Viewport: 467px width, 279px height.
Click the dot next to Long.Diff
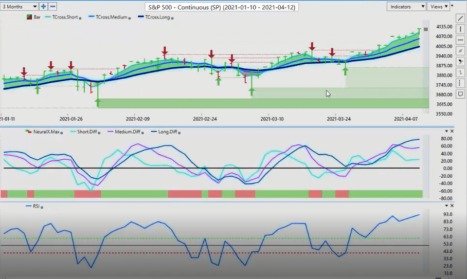(x=179, y=133)
